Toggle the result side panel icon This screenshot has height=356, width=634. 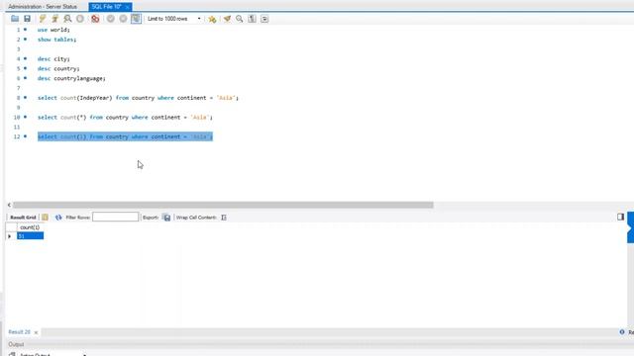click(x=621, y=217)
